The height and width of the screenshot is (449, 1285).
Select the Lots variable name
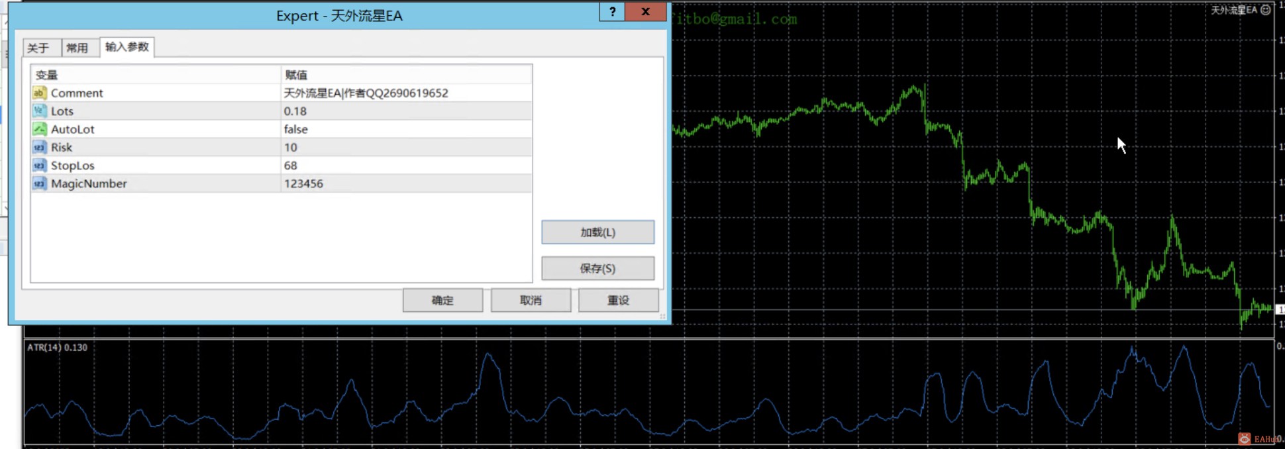coord(62,111)
